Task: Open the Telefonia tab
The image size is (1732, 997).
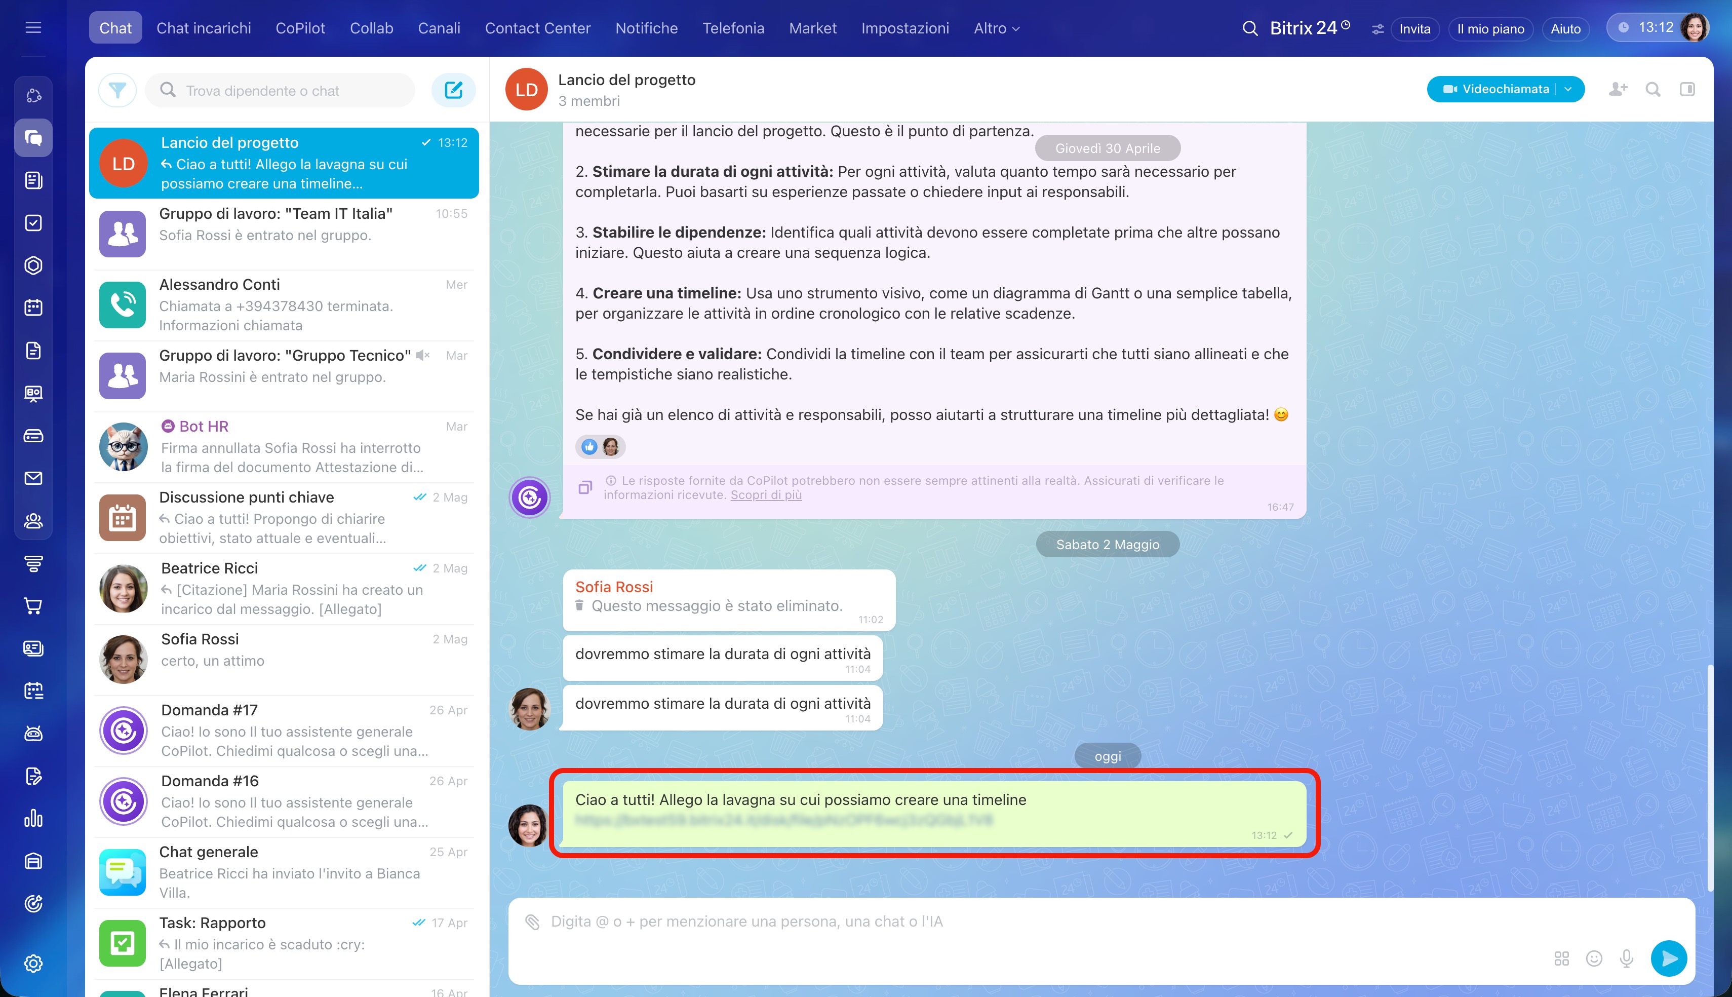Action: (734, 28)
